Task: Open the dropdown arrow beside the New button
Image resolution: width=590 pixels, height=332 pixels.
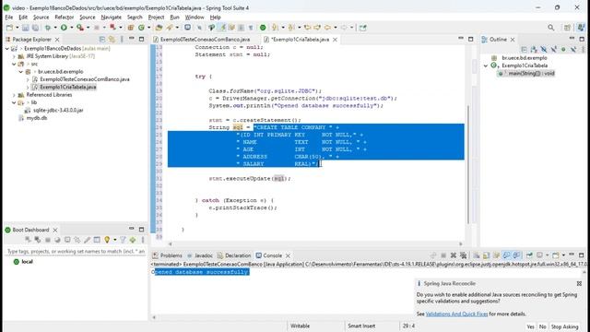Action: (17, 28)
